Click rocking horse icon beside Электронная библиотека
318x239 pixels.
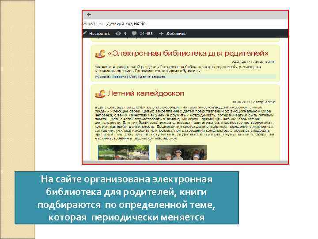[100, 54]
